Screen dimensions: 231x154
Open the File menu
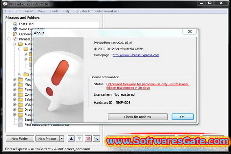7,11
